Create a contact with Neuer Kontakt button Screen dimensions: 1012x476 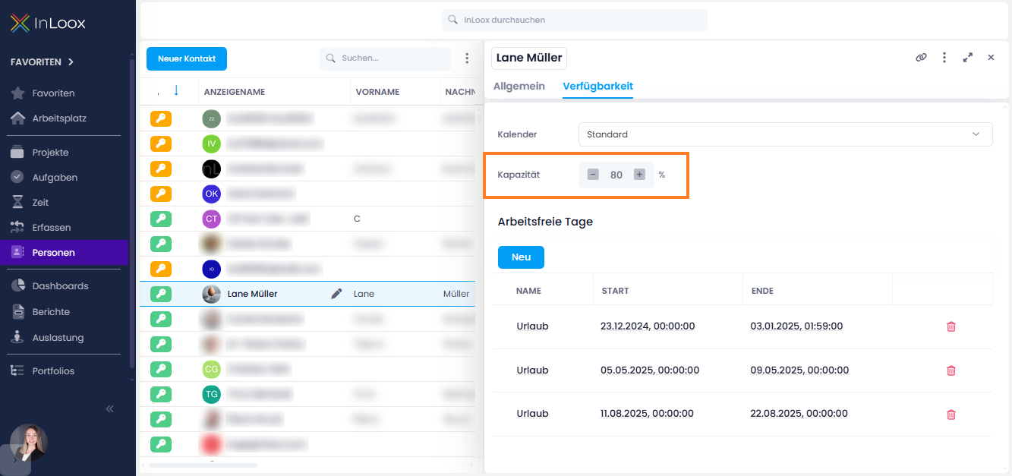click(x=187, y=58)
